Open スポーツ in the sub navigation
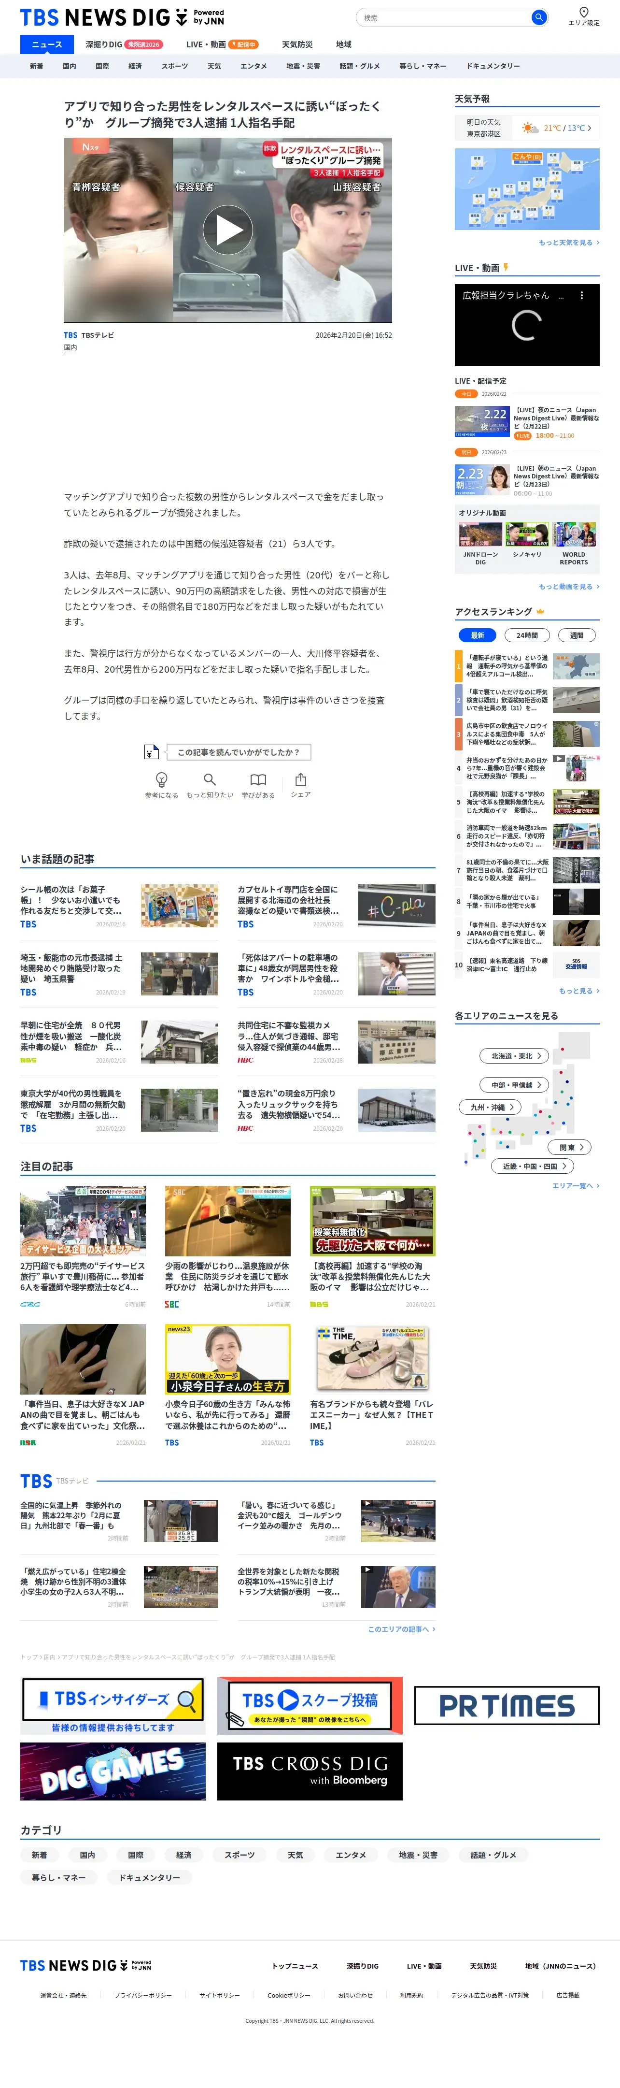The width and height of the screenshot is (620, 2088). [x=174, y=67]
